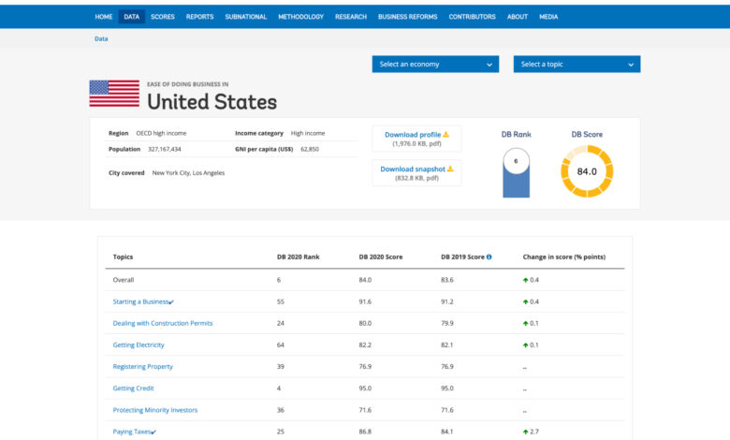This screenshot has width=730, height=440.
Task: Click the info icon next to DB 2019 Score
Action: pyautogui.click(x=489, y=257)
